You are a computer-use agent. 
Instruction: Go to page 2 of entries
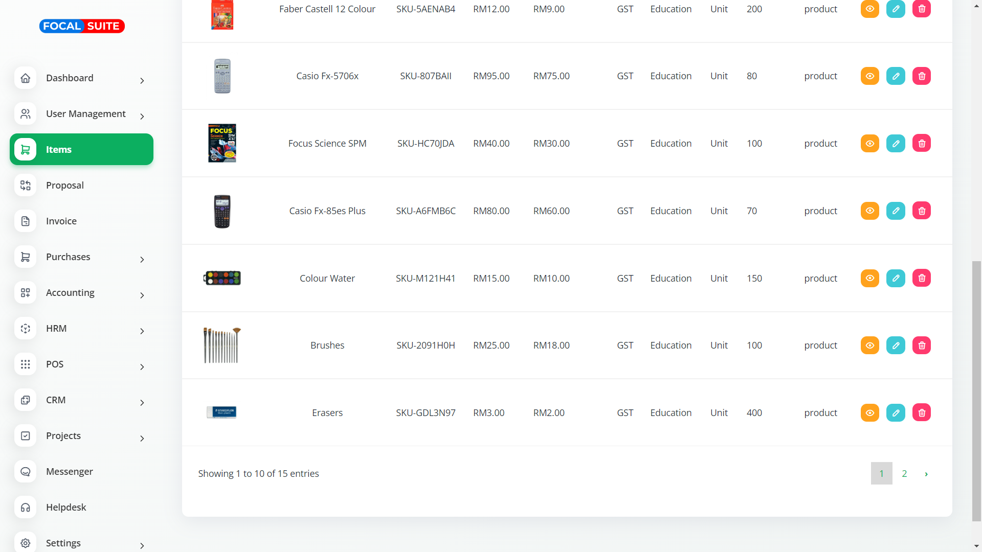click(904, 474)
